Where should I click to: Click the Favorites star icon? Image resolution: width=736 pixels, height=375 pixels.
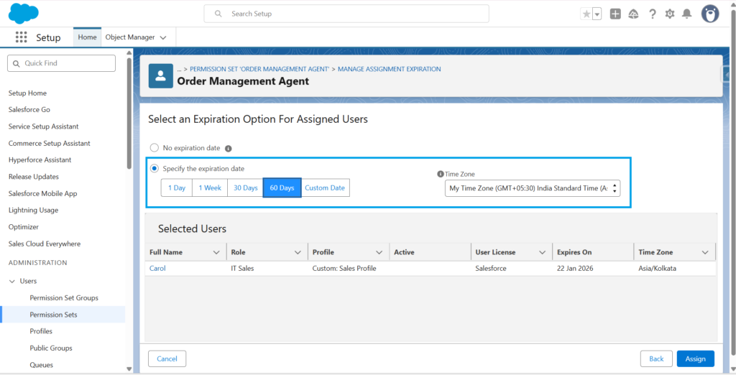point(586,14)
